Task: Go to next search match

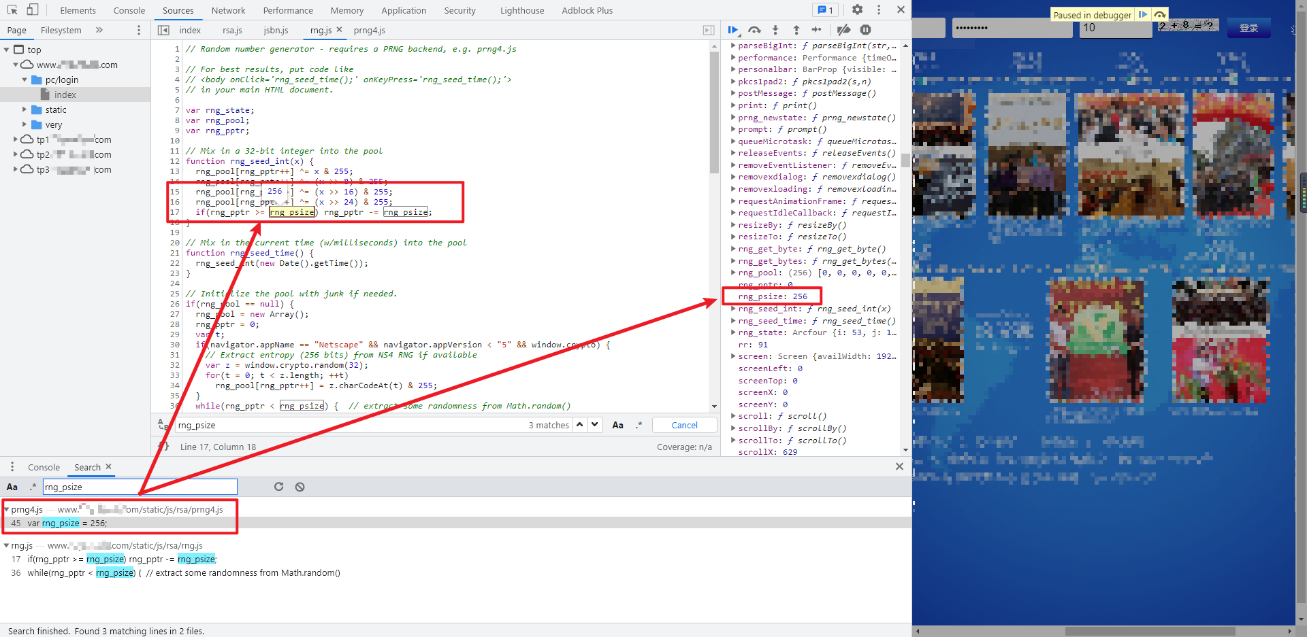Action: [595, 425]
